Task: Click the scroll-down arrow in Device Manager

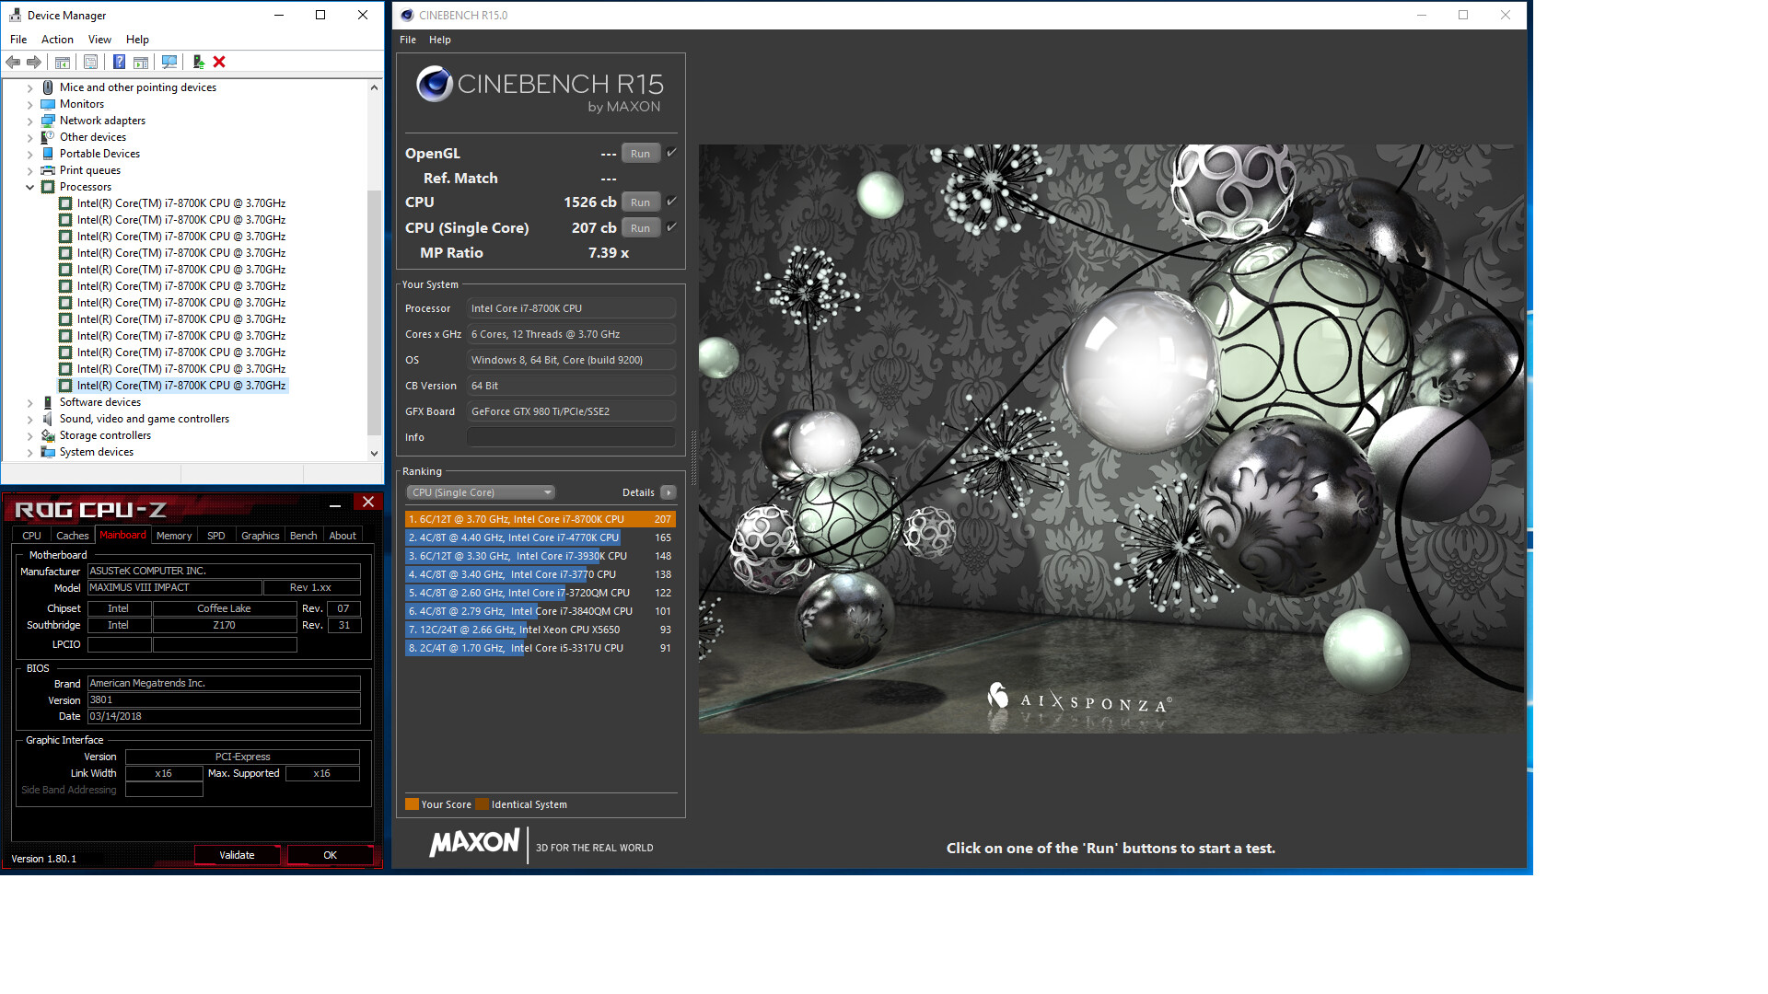Action: click(374, 453)
